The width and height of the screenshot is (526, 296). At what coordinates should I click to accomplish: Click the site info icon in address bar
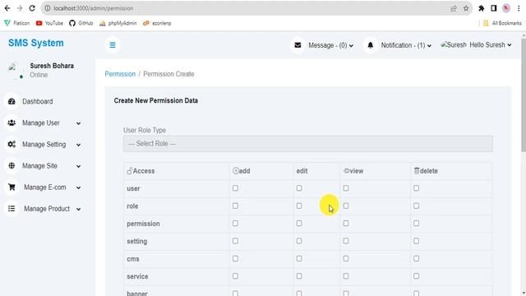tap(48, 8)
